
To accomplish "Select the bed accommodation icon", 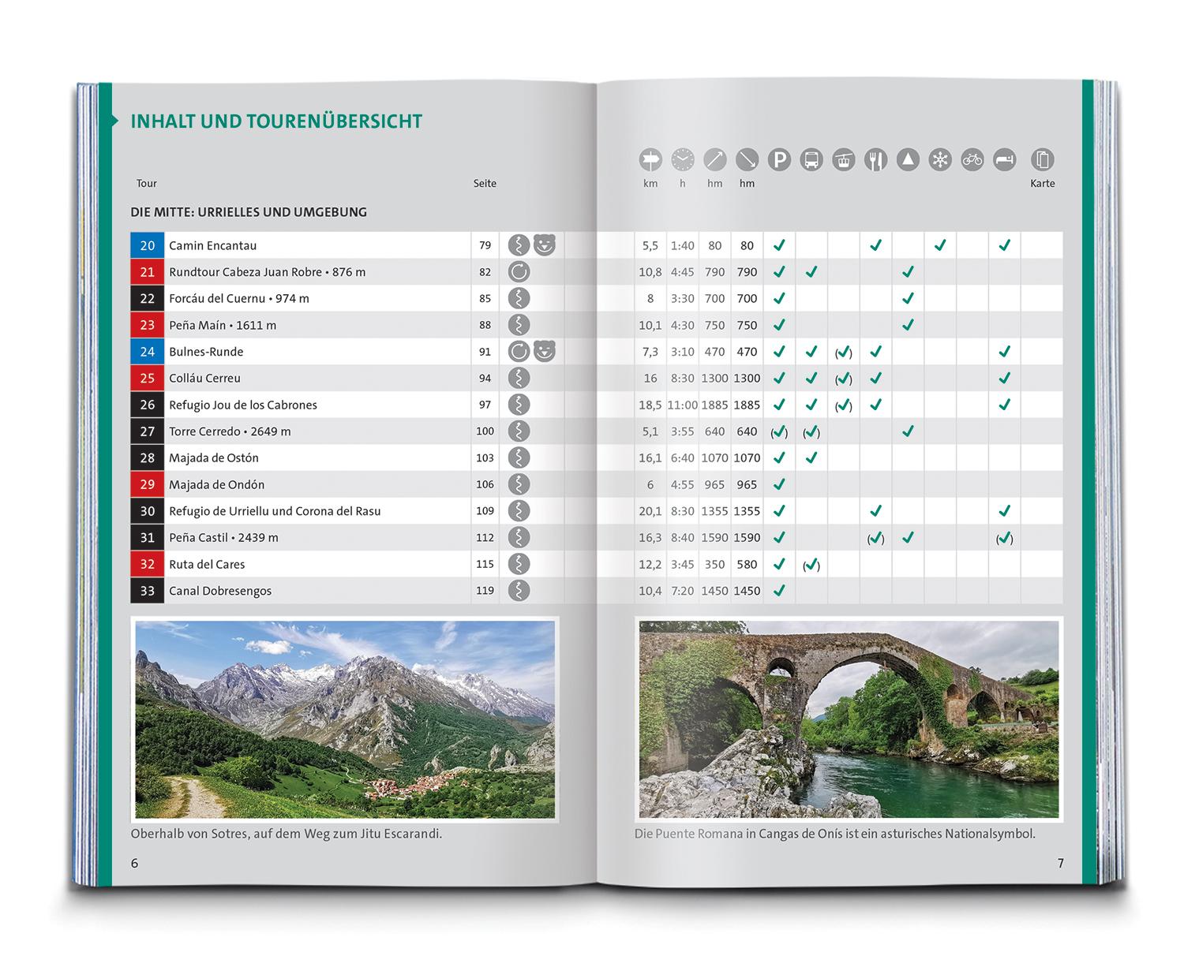I will click(1003, 160).
